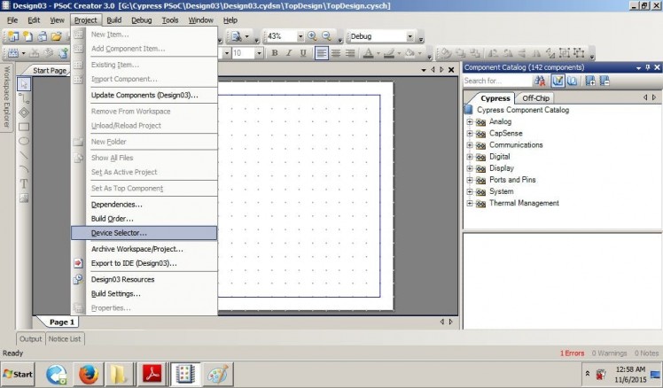The image size is (663, 388).
Task: Expand the Communications component category
Action: 470,145
